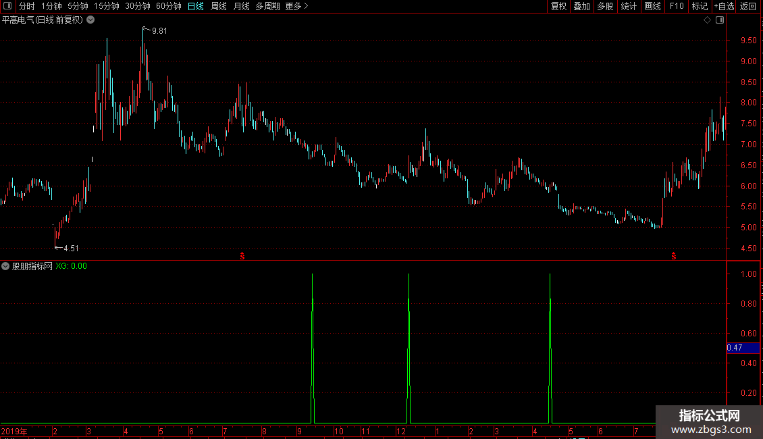Open dropdown next to 平高电气 title
The width and height of the screenshot is (763, 439).
point(90,20)
